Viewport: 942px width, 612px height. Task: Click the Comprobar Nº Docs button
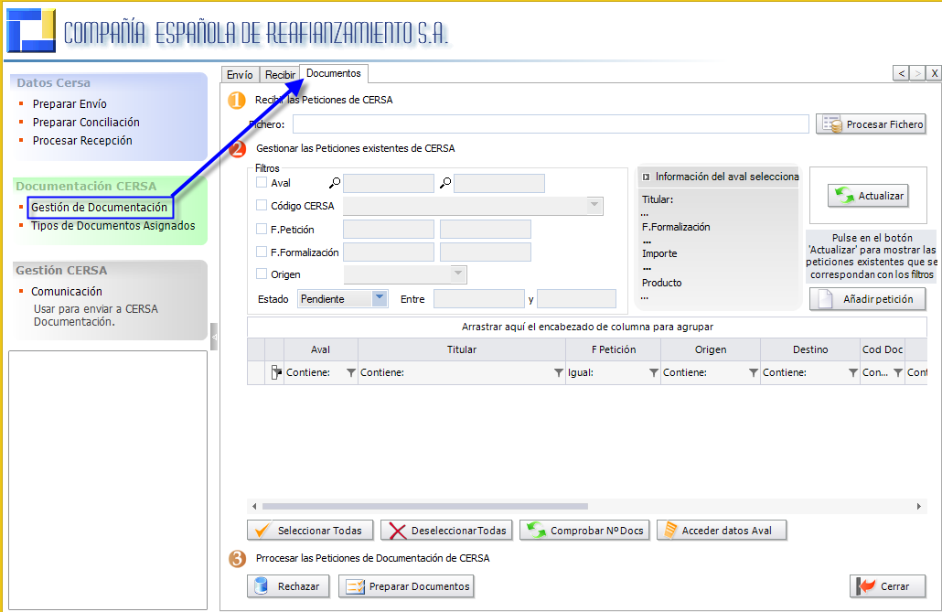[x=584, y=531]
